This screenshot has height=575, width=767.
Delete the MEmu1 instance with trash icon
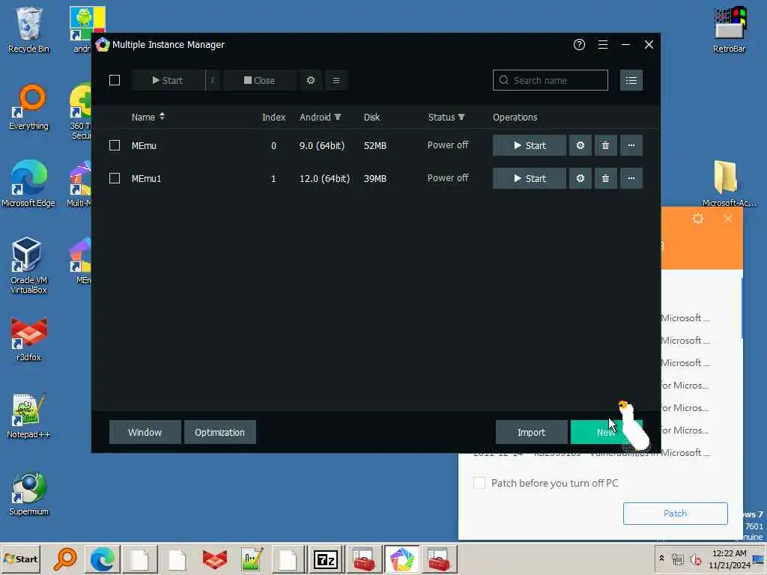[605, 178]
